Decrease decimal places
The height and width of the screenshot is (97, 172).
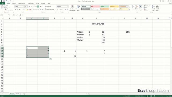pos(67,9)
